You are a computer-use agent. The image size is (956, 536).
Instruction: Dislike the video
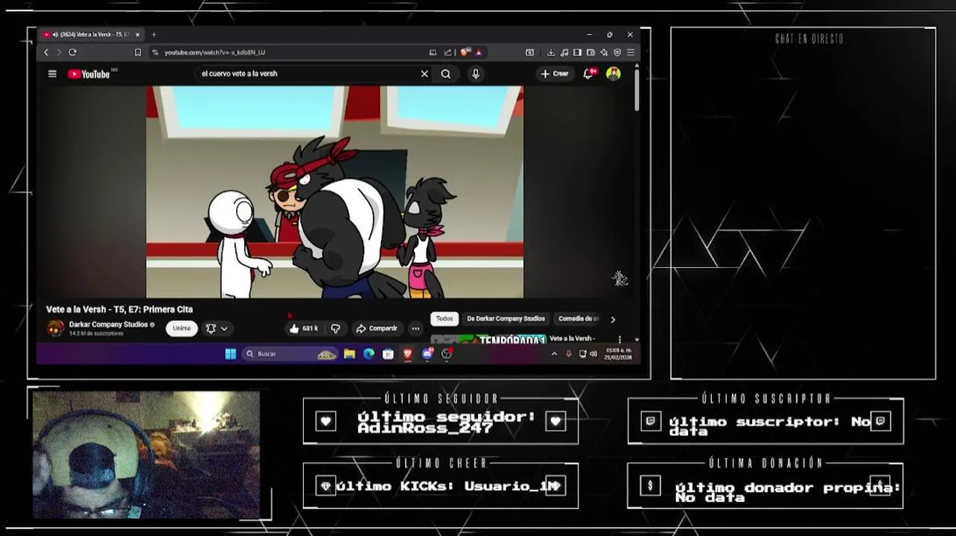coord(335,328)
